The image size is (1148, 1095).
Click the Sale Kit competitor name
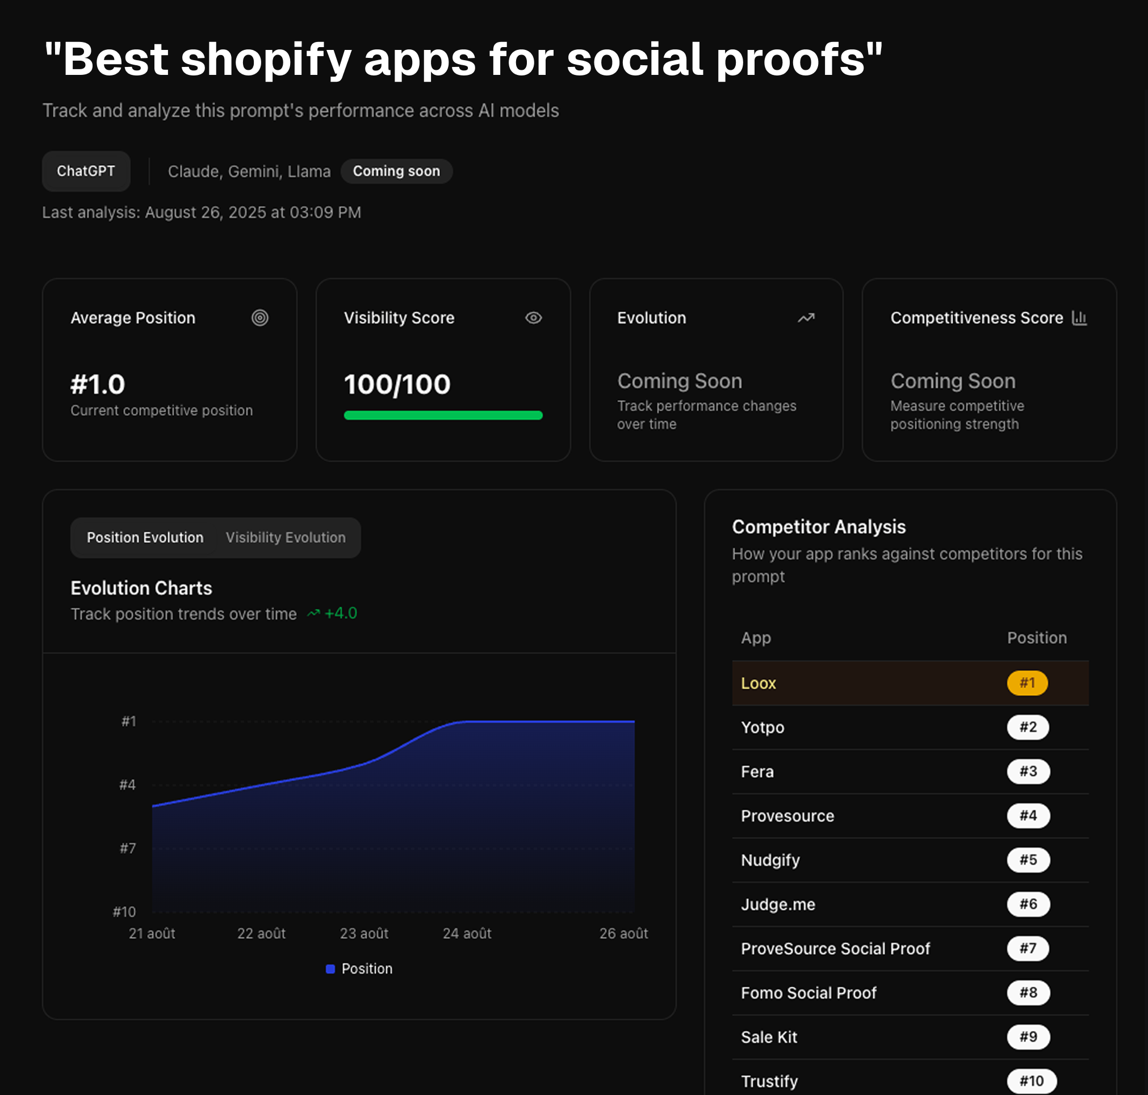[769, 1037]
